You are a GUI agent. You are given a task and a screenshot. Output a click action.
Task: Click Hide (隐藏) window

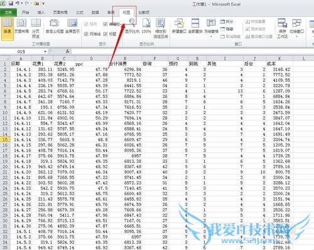[227, 29]
